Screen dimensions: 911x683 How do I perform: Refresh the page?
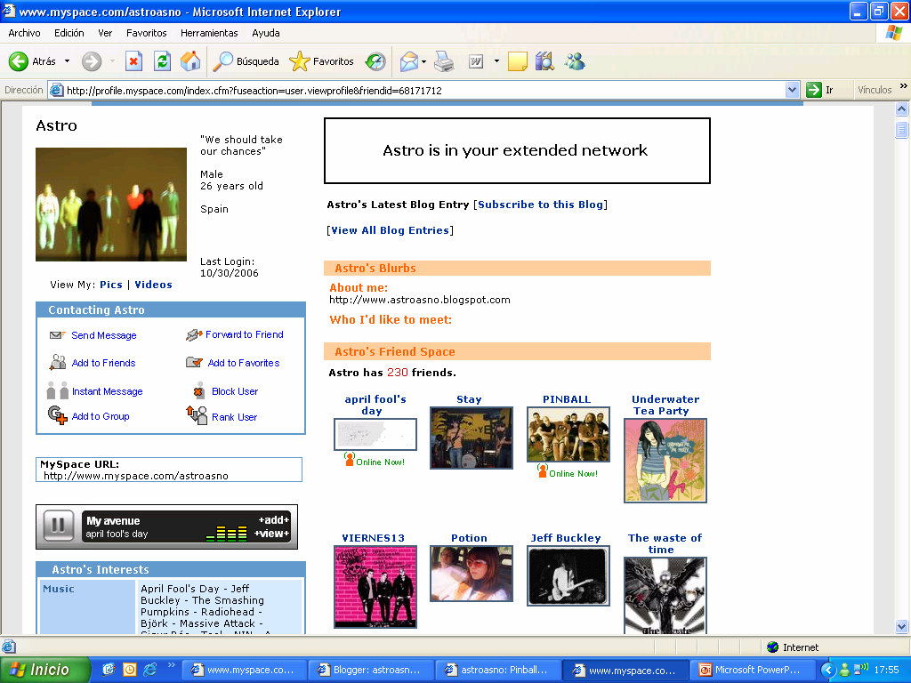pos(162,61)
